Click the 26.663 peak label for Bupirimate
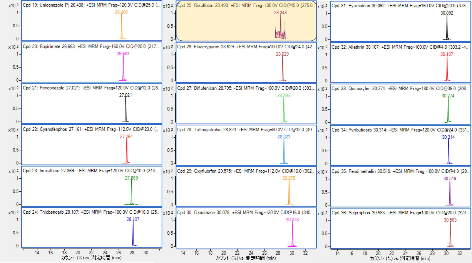 pos(123,54)
